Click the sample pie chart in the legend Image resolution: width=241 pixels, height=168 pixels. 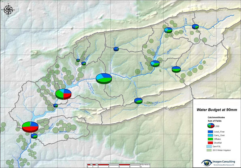click(x=210, y=126)
